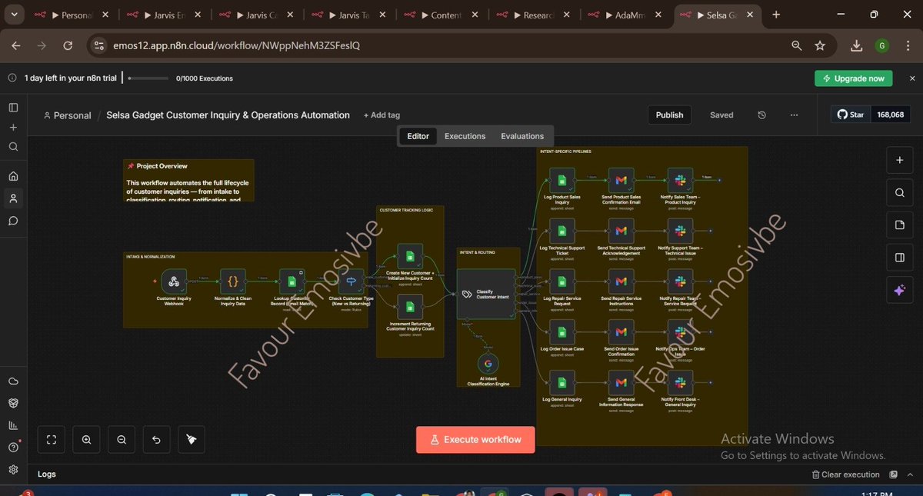
Task: Select the AI Intent Classification Engine Google node
Action: [488, 364]
